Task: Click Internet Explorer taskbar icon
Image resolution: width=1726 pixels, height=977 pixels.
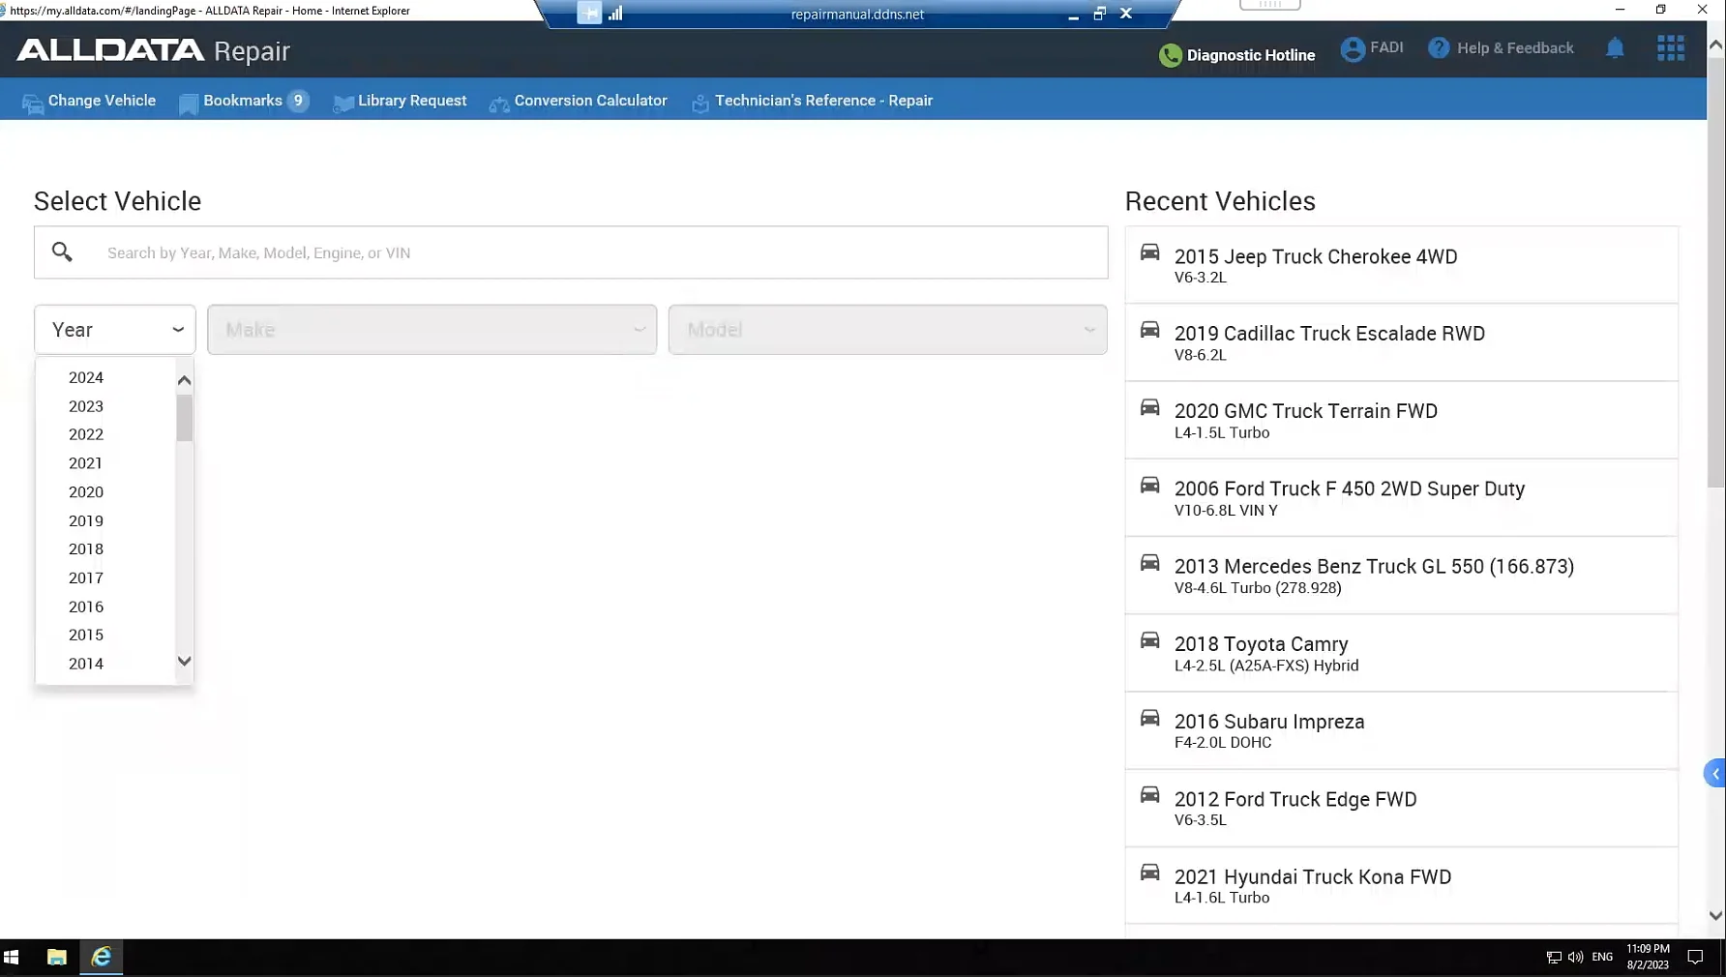Action: [x=102, y=958]
